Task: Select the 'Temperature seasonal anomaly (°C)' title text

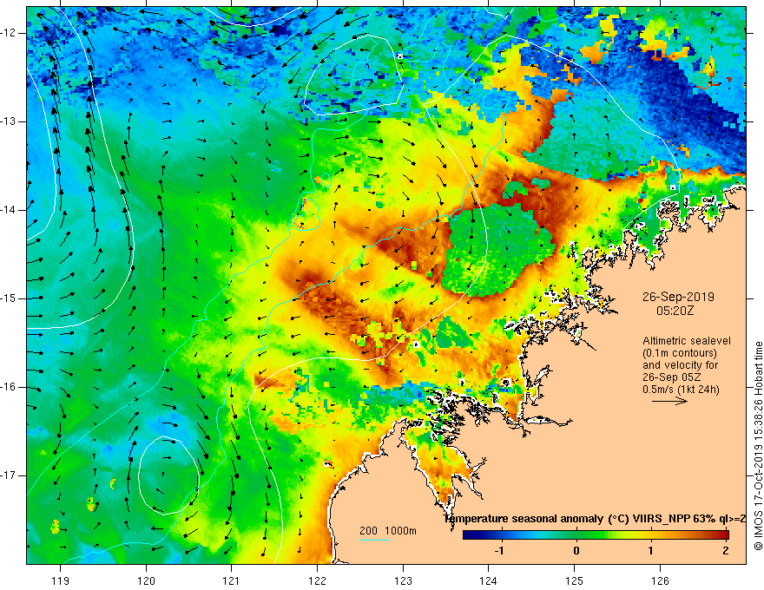Action: tap(537, 519)
